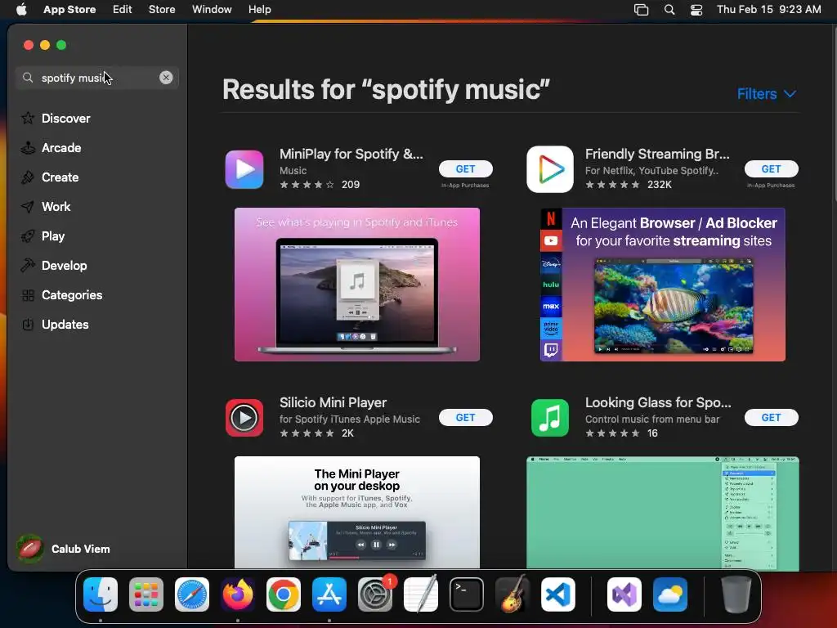Open Stage Manager icon in menu bar

click(x=641, y=10)
